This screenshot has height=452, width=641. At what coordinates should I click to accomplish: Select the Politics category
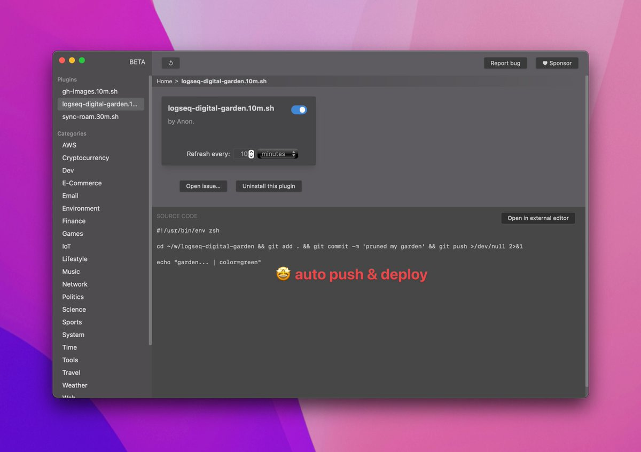[x=73, y=297]
